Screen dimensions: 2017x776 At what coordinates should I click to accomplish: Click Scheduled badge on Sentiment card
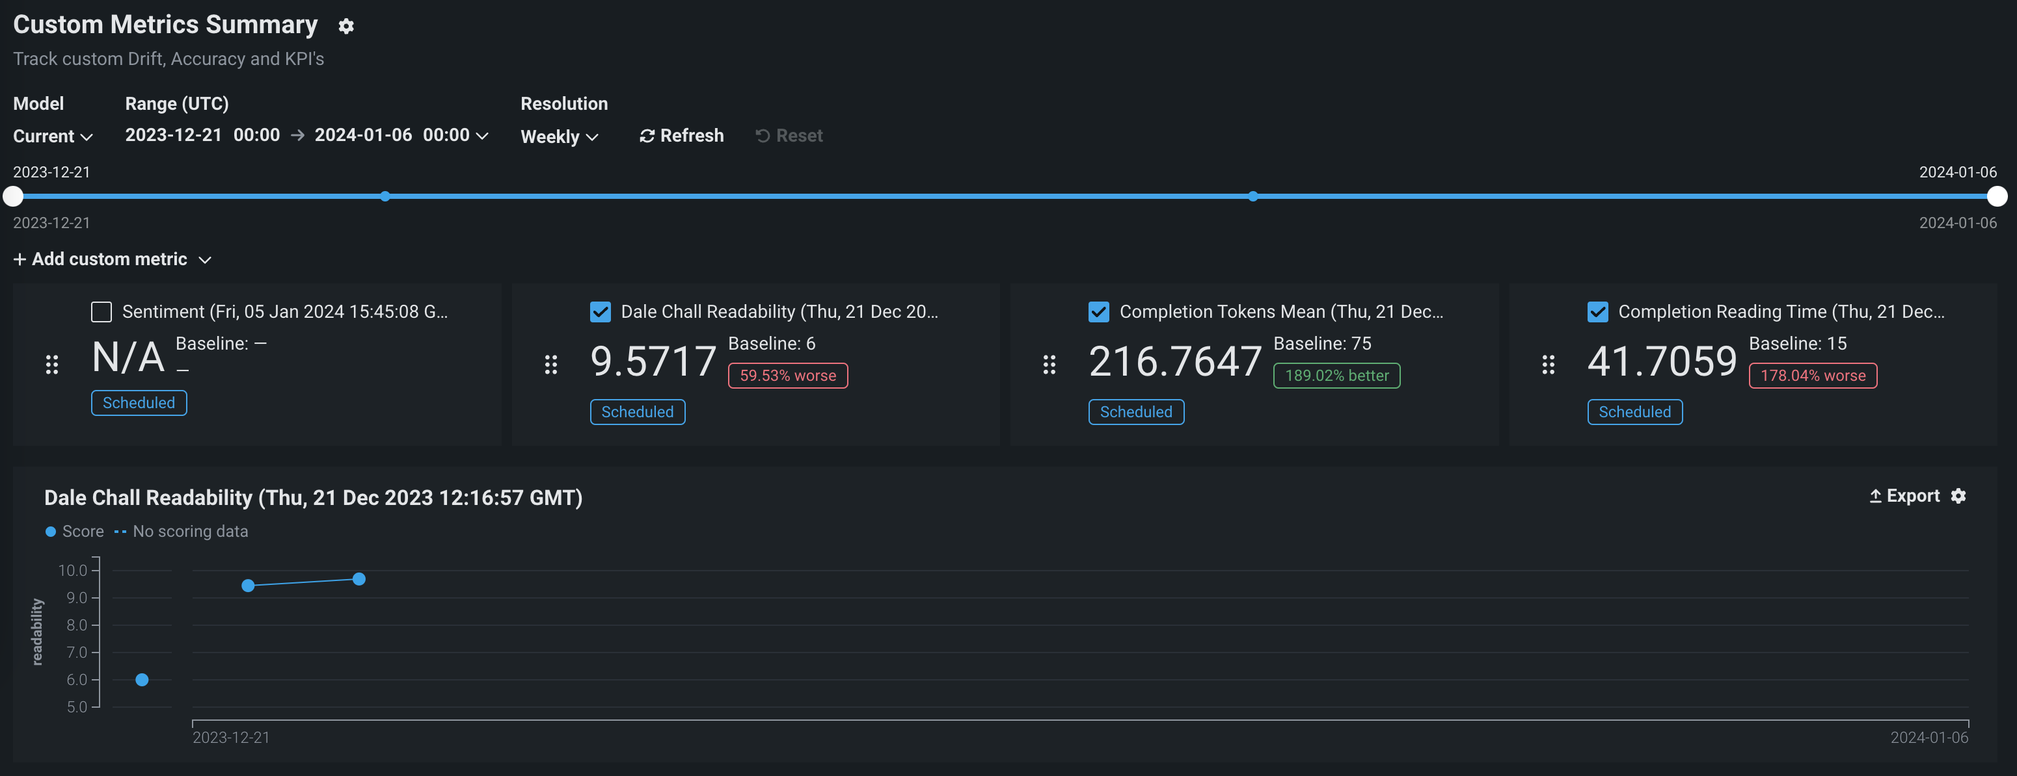pyautogui.click(x=139, y=403)
